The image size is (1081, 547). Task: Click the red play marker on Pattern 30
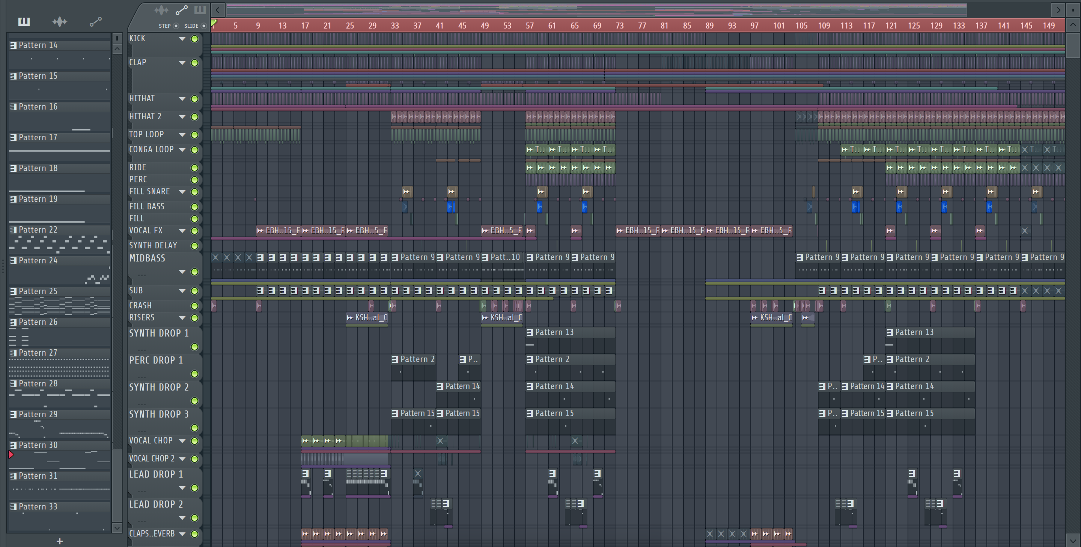click(11, 454)
